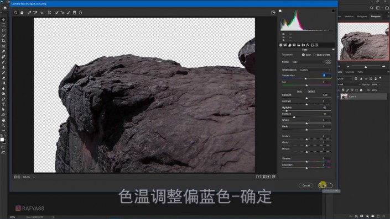
Task: Select the Crop tool in Photoshop toolbar
Action: (3, 41)
